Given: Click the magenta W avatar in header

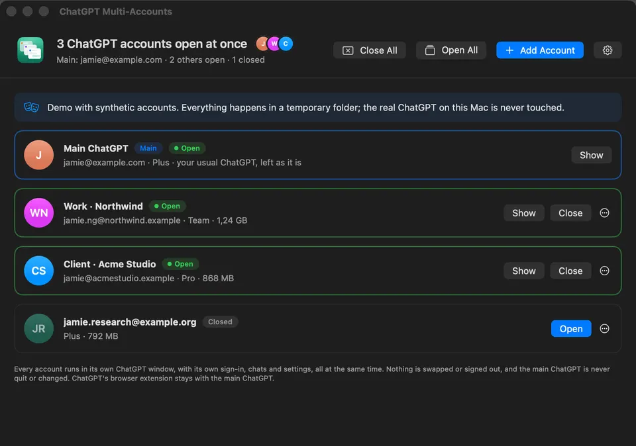Looking at the screenshot, I should pos(274,44).
